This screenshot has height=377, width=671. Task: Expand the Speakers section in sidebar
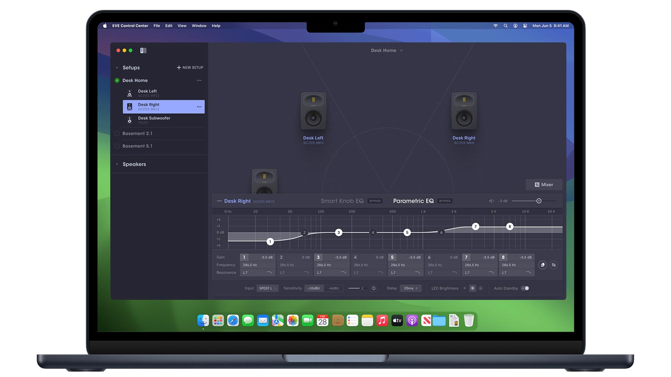coord(117,164)
